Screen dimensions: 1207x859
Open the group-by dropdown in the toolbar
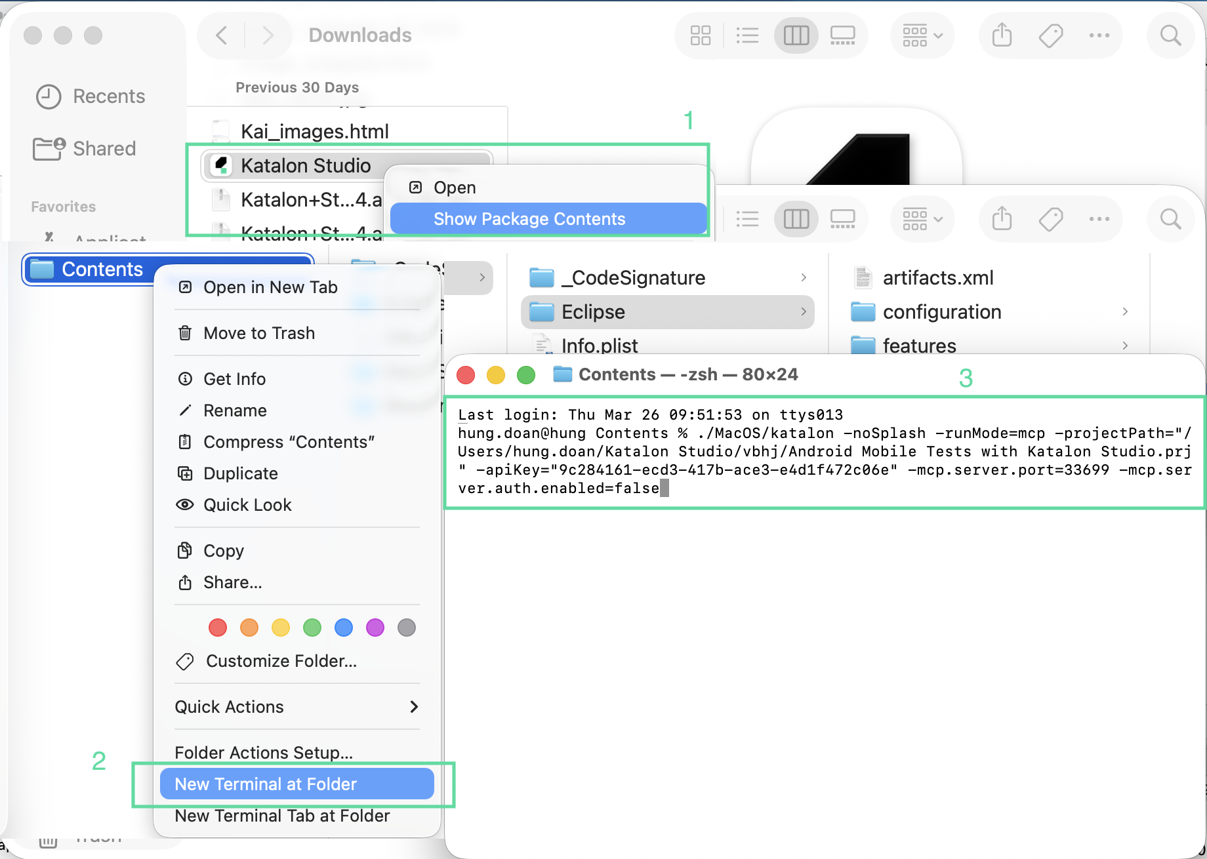click(922, 35)
